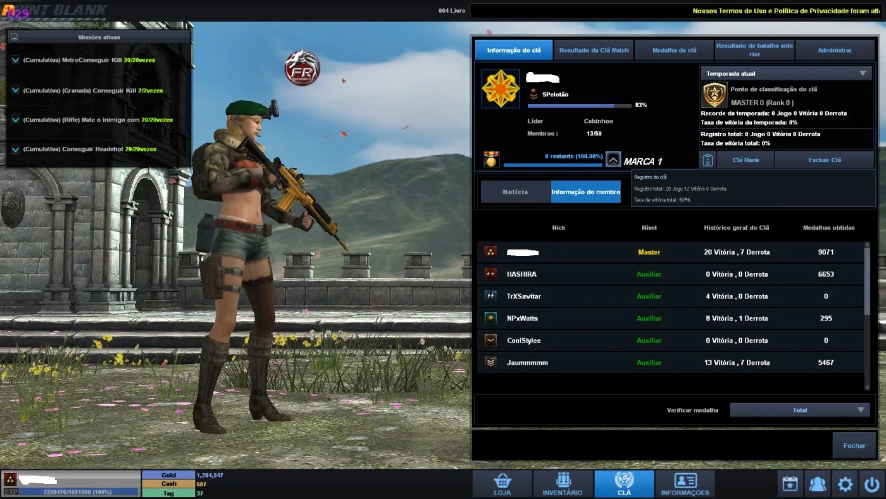
Task: Click the clipboard icon beside Clã Rank
Action: 708,160
